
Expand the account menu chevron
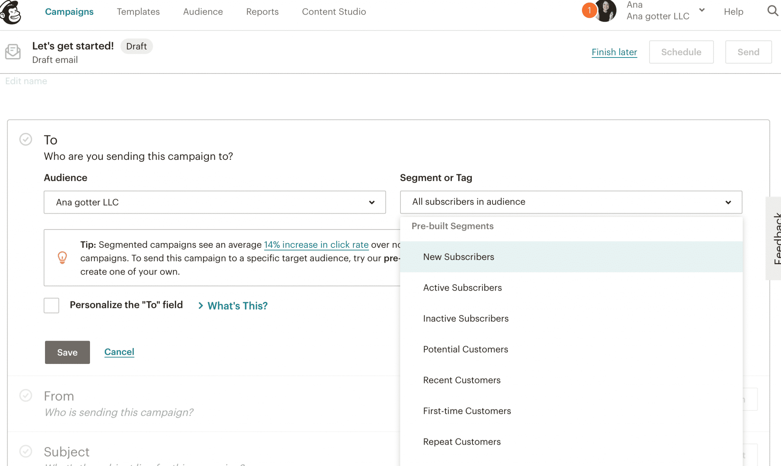point(702,10)
